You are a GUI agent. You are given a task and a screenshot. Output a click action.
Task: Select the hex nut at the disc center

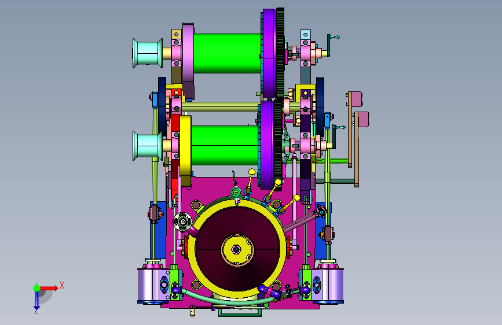coord(236,249)
